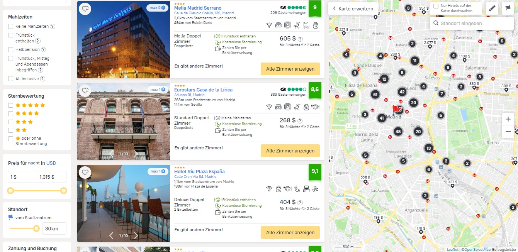Select the five-star rating filter
This screenshot has height=252, width=518.
point(11,105)
